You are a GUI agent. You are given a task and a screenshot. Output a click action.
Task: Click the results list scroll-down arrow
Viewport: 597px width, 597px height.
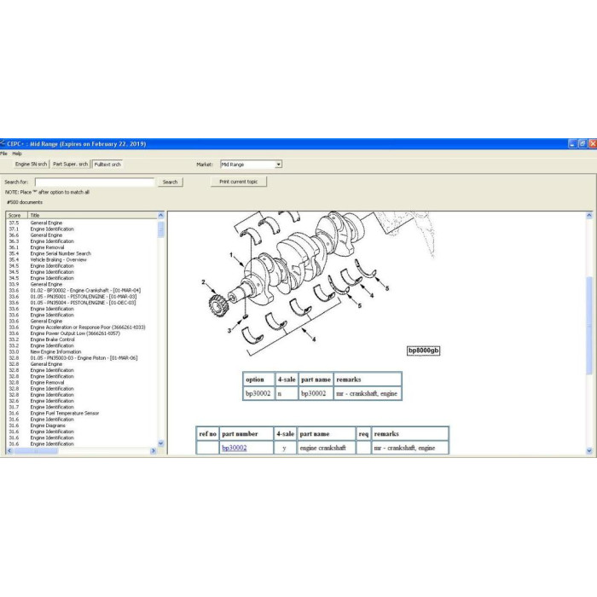coord(160,443)
